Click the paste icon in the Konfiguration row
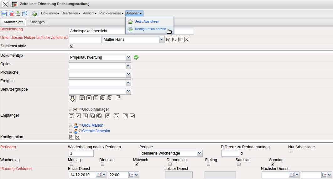The image size is (333, 179). pos(71,137)
